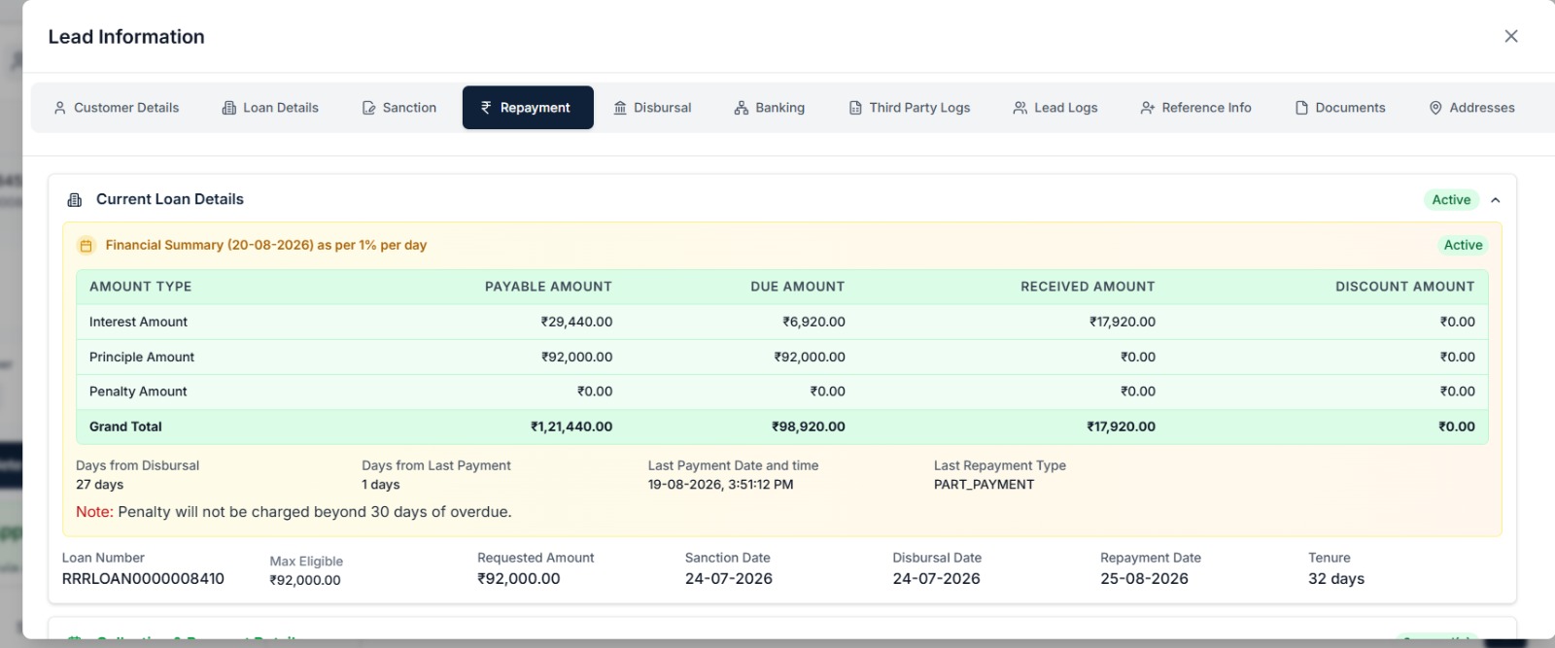Image resolution: width=1555 pixels, height=648 pixels.
Task: Click the last payment date 19-08-2026, 3:51:12 PM
Action: (x=720, y=485)
